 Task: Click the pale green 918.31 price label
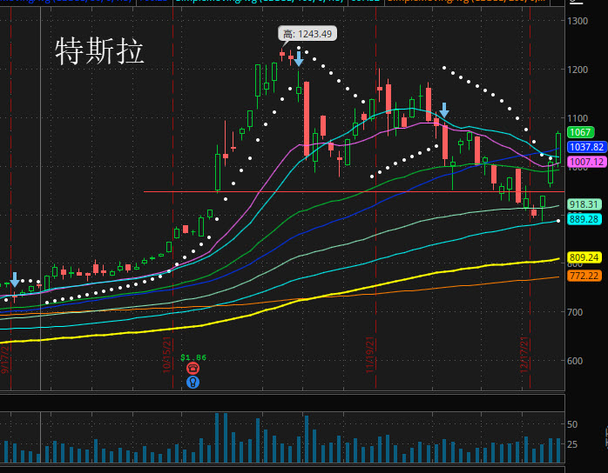click(x=584, y=204)
